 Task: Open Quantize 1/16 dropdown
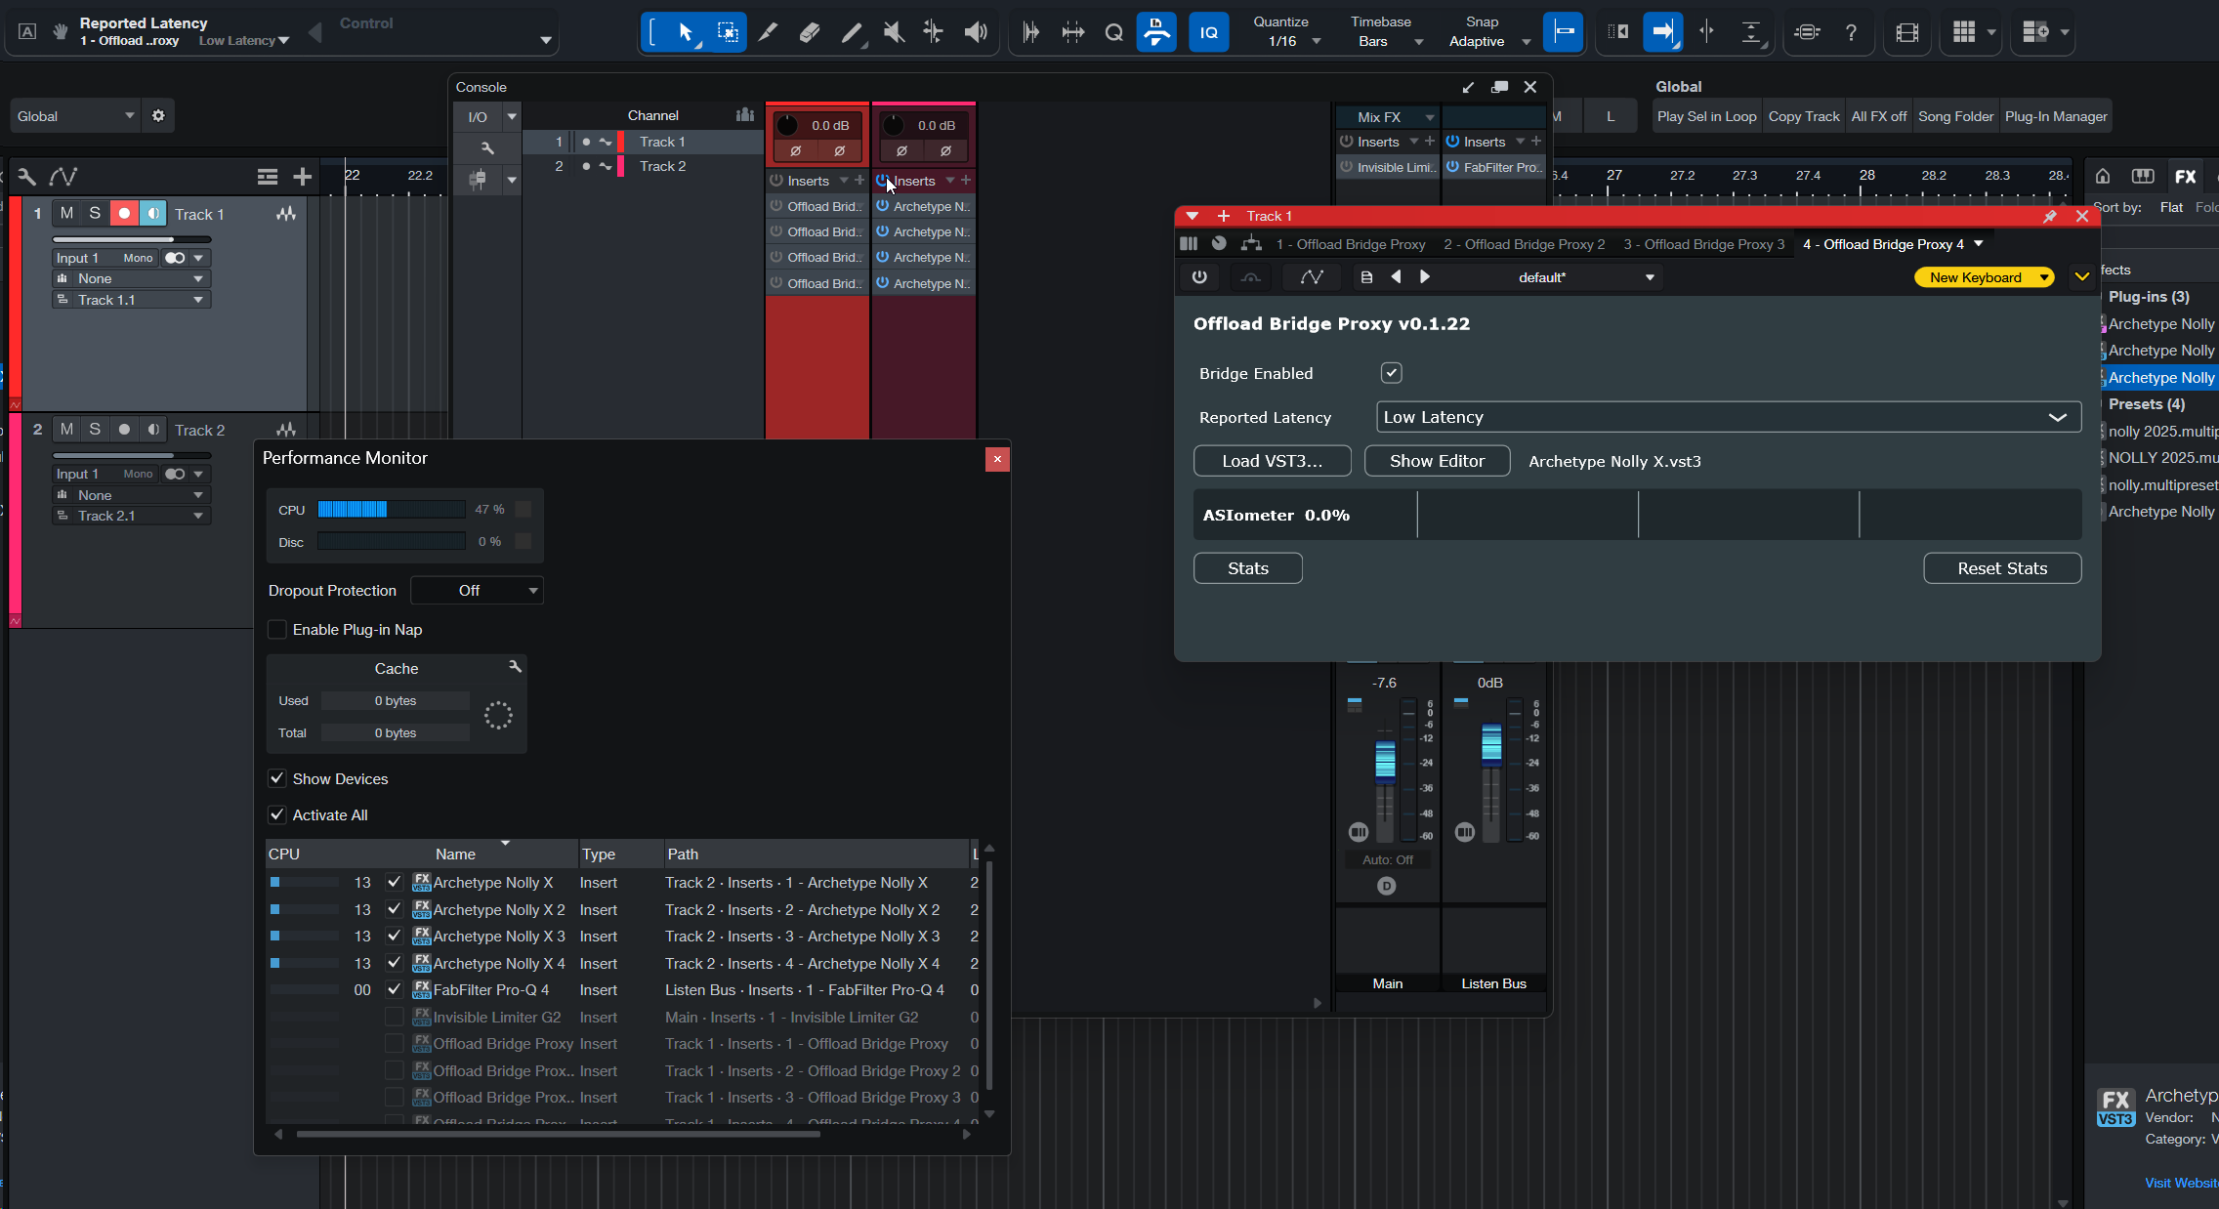pos(1287,41)
